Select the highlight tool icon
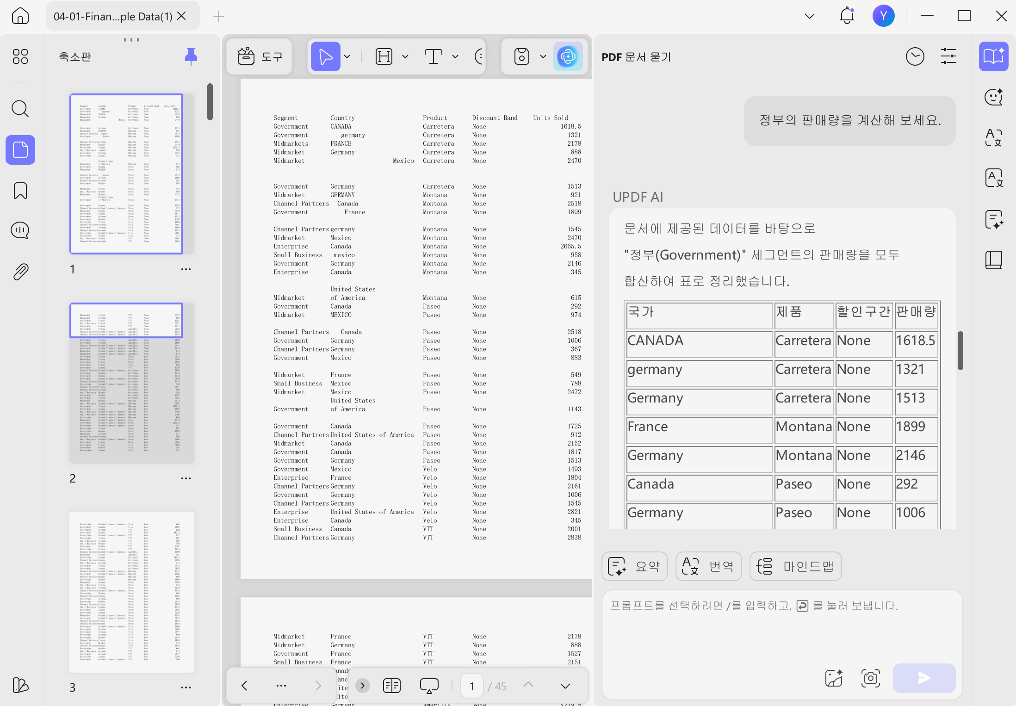The height and width of the screenshot is (706, 1016). coord(384,56)
